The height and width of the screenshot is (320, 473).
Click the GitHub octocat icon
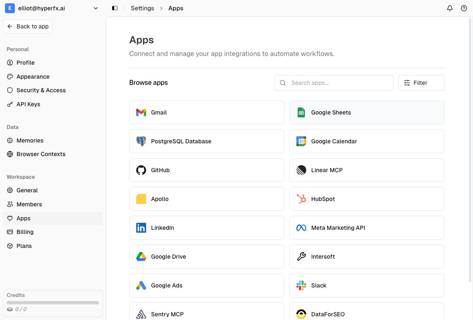[141, 170]
